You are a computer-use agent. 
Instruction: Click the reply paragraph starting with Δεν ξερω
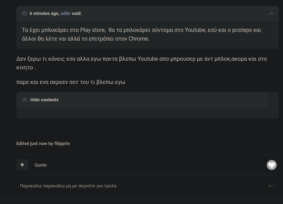tap(142, 63)
